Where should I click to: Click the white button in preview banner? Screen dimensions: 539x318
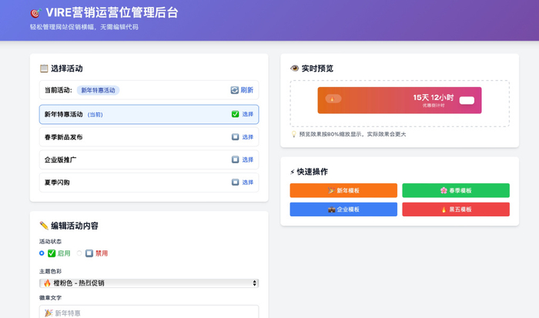(467, 99)
